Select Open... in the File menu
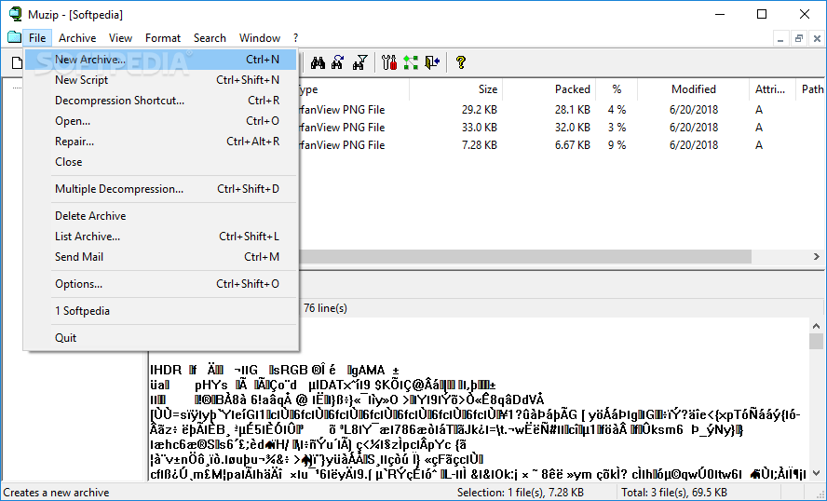827x501 pixels. coord(161,121)
